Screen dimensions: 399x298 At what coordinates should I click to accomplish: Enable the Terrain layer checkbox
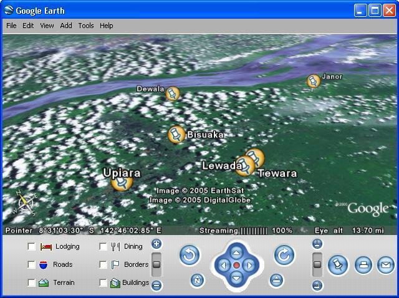[x=31, y=283]
